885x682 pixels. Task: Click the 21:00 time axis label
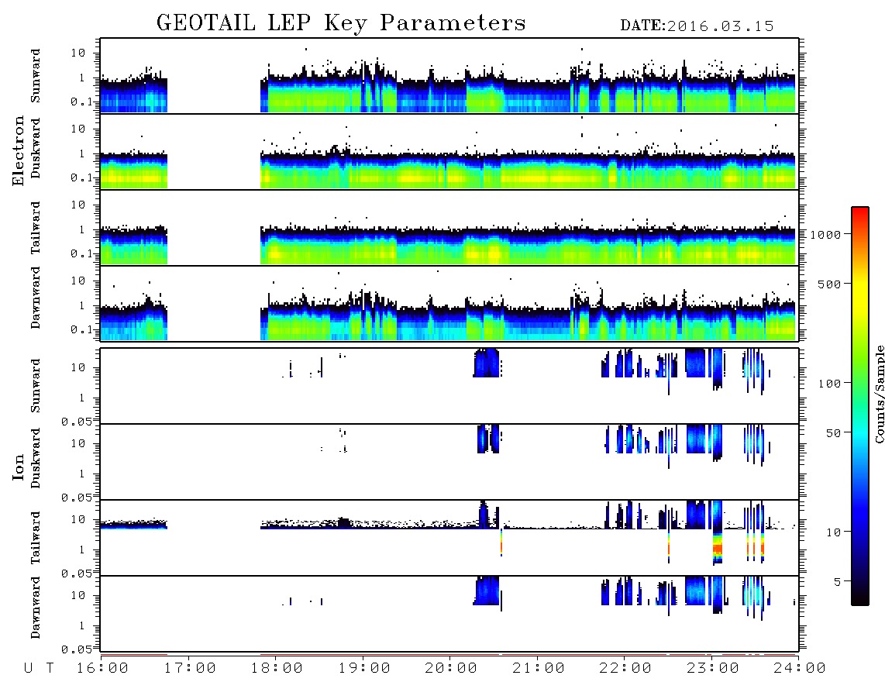click(539, 668)
